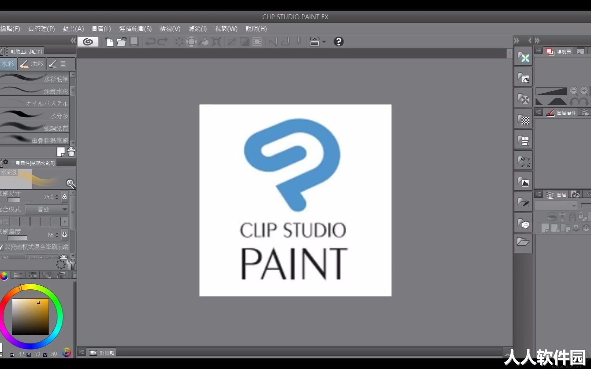Click brush size dynamics button
591x369 pixels.
[x=65, y=197]
